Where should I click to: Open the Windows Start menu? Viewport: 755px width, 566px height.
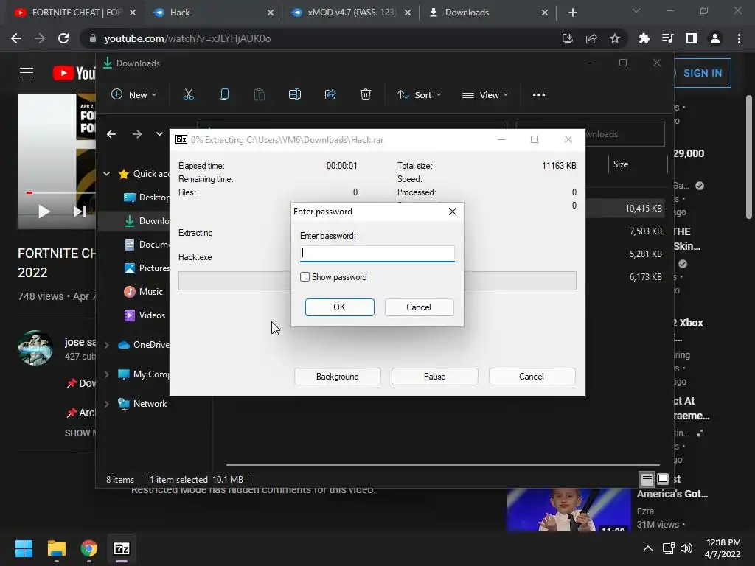tap(24, 548)
